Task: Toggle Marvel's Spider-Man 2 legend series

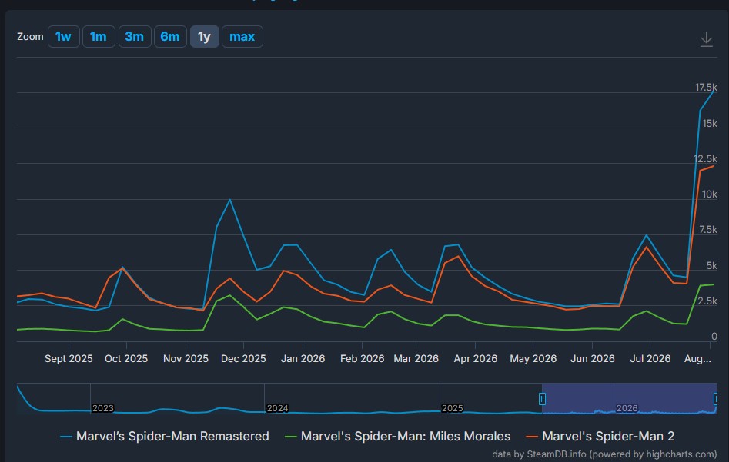Action: point(600,437)
